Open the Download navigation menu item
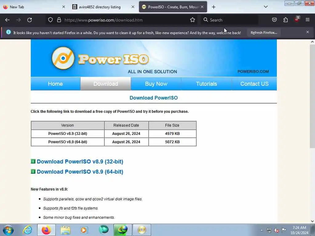This screenshot has height=236, width=315. 106,84
